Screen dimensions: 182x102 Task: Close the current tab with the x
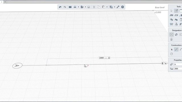(x=2, y=2)
